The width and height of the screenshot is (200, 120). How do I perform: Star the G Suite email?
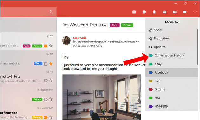pos(51,80)
